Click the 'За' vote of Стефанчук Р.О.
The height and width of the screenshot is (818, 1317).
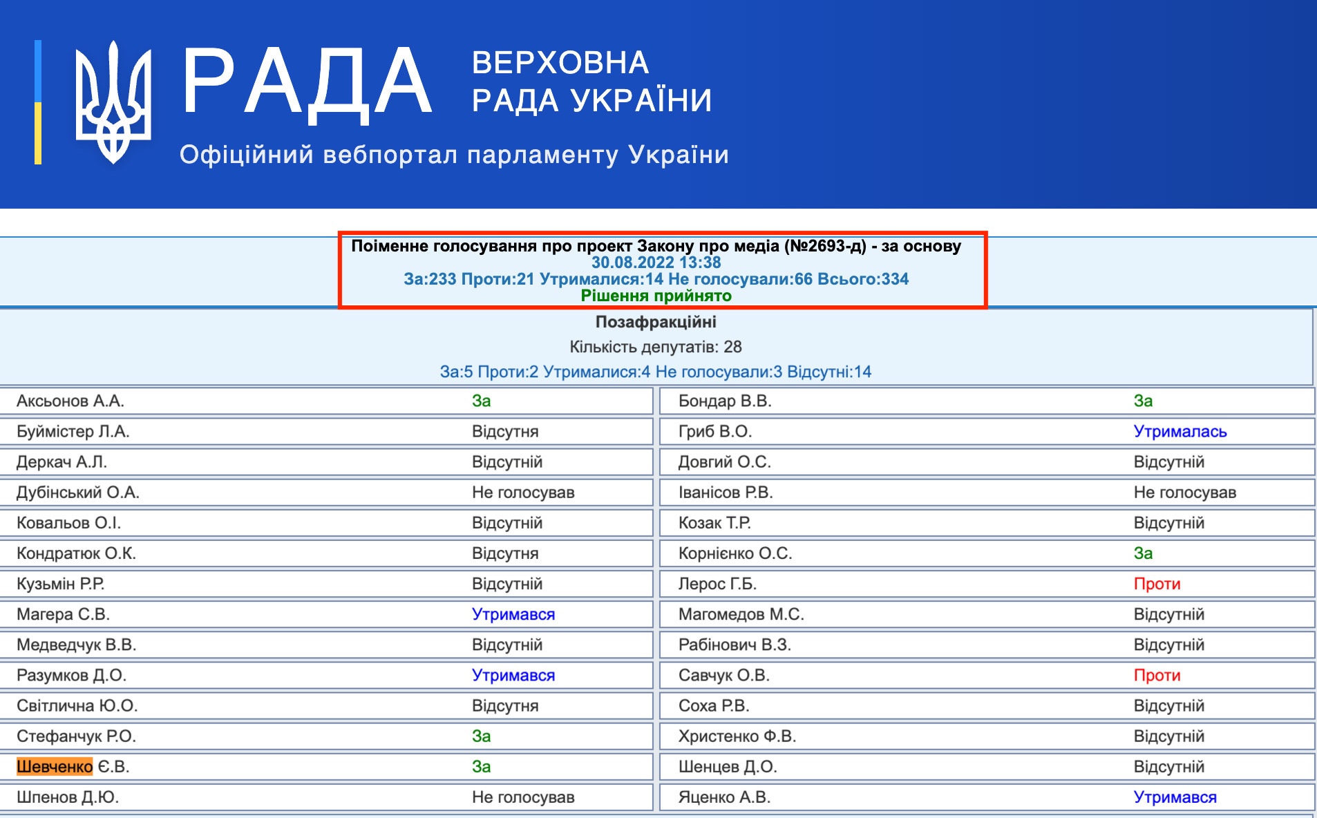coord(482,735)
